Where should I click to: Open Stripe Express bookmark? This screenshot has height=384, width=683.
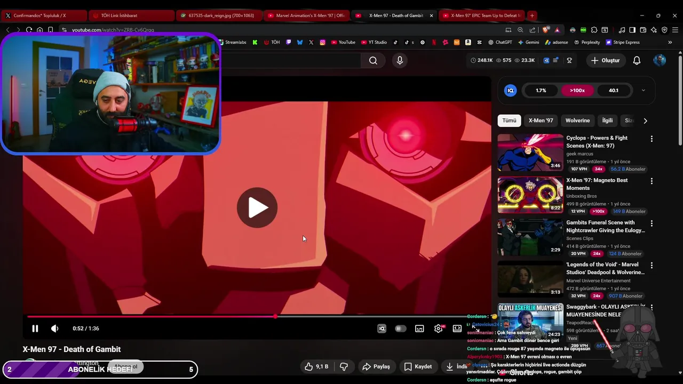pyautogui.click(x=623, y=42)
